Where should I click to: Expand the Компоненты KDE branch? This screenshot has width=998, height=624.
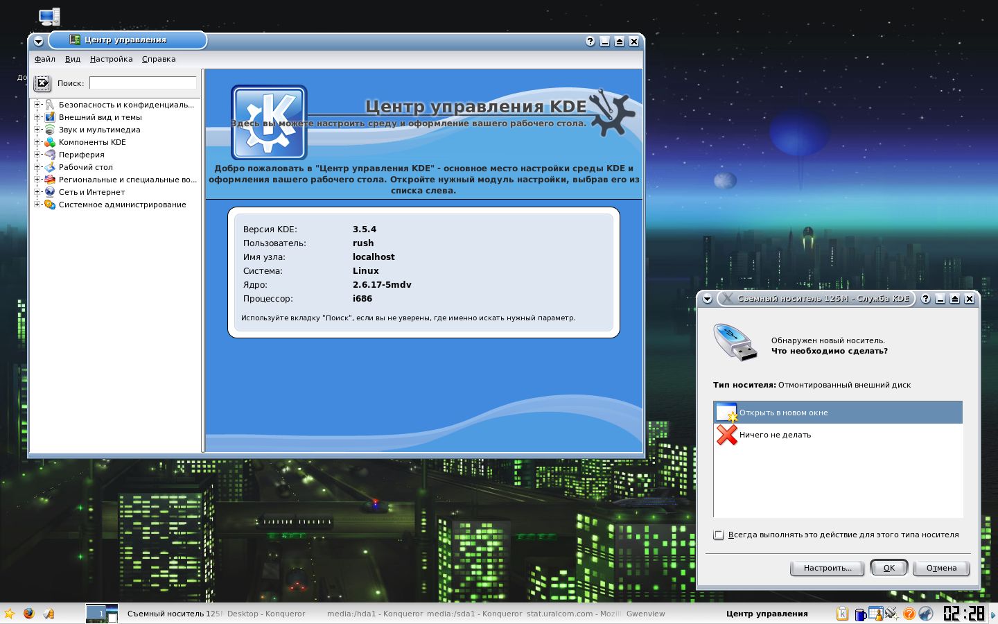[37, 142]
